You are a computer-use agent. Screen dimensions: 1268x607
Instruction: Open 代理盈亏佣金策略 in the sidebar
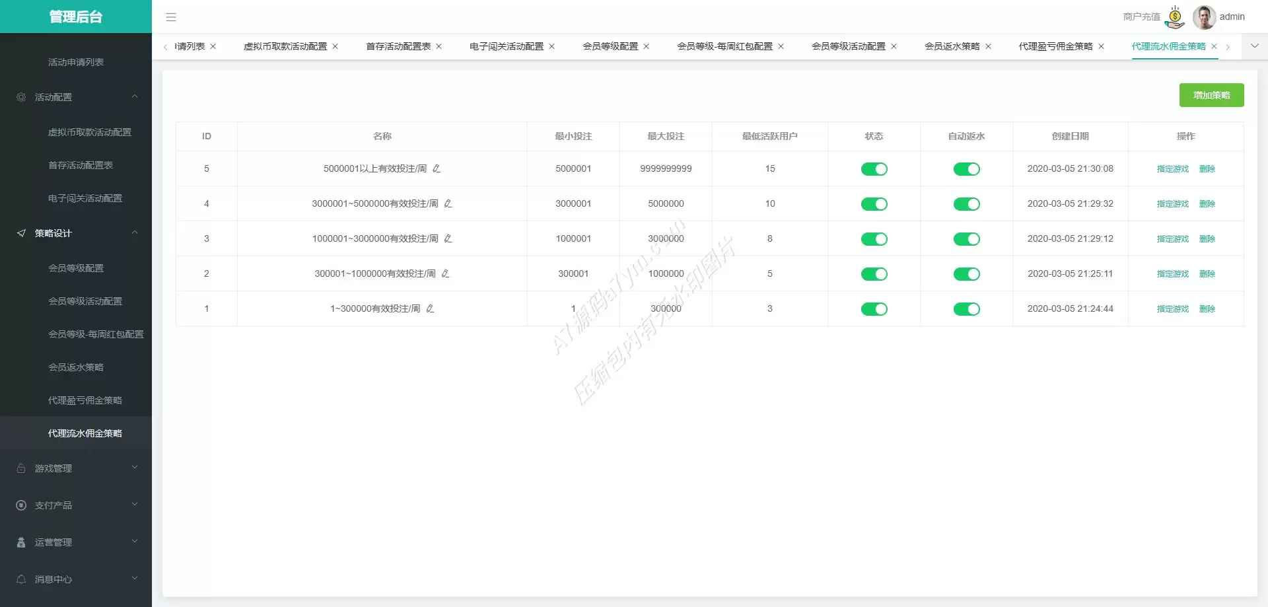pos(85,400)
